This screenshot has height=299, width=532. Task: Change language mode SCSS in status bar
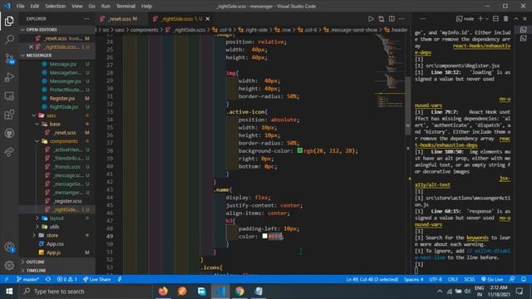click(x=470, y=279)
